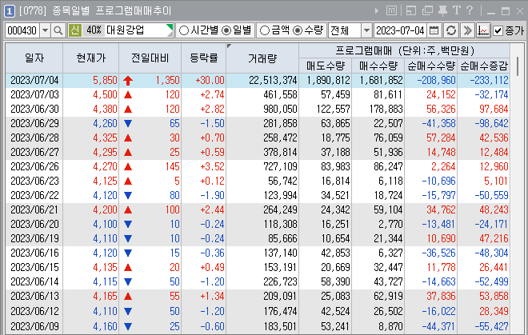This screenshot has width=528, height=335.
Task: Toggle the 종가 checkbox
Action: click(x=498, y=31)
